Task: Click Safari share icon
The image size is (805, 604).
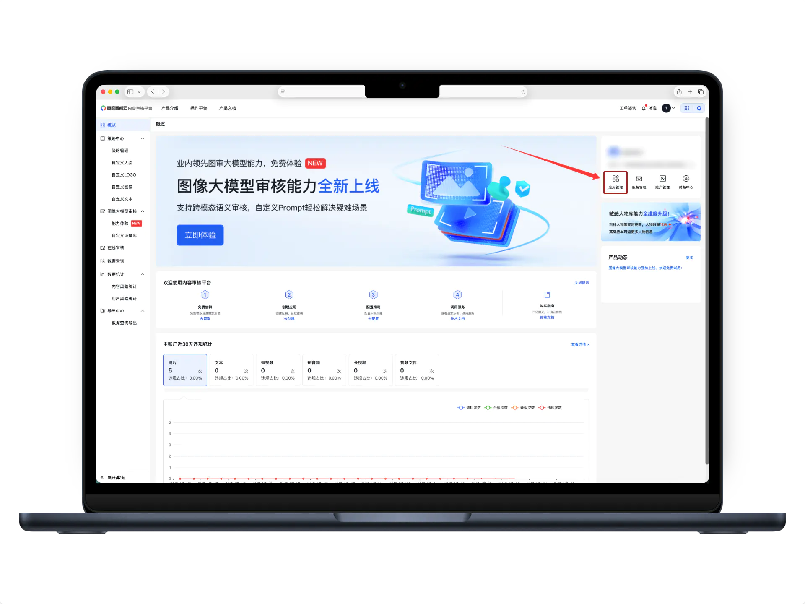Action: click(x=679, y=92)
